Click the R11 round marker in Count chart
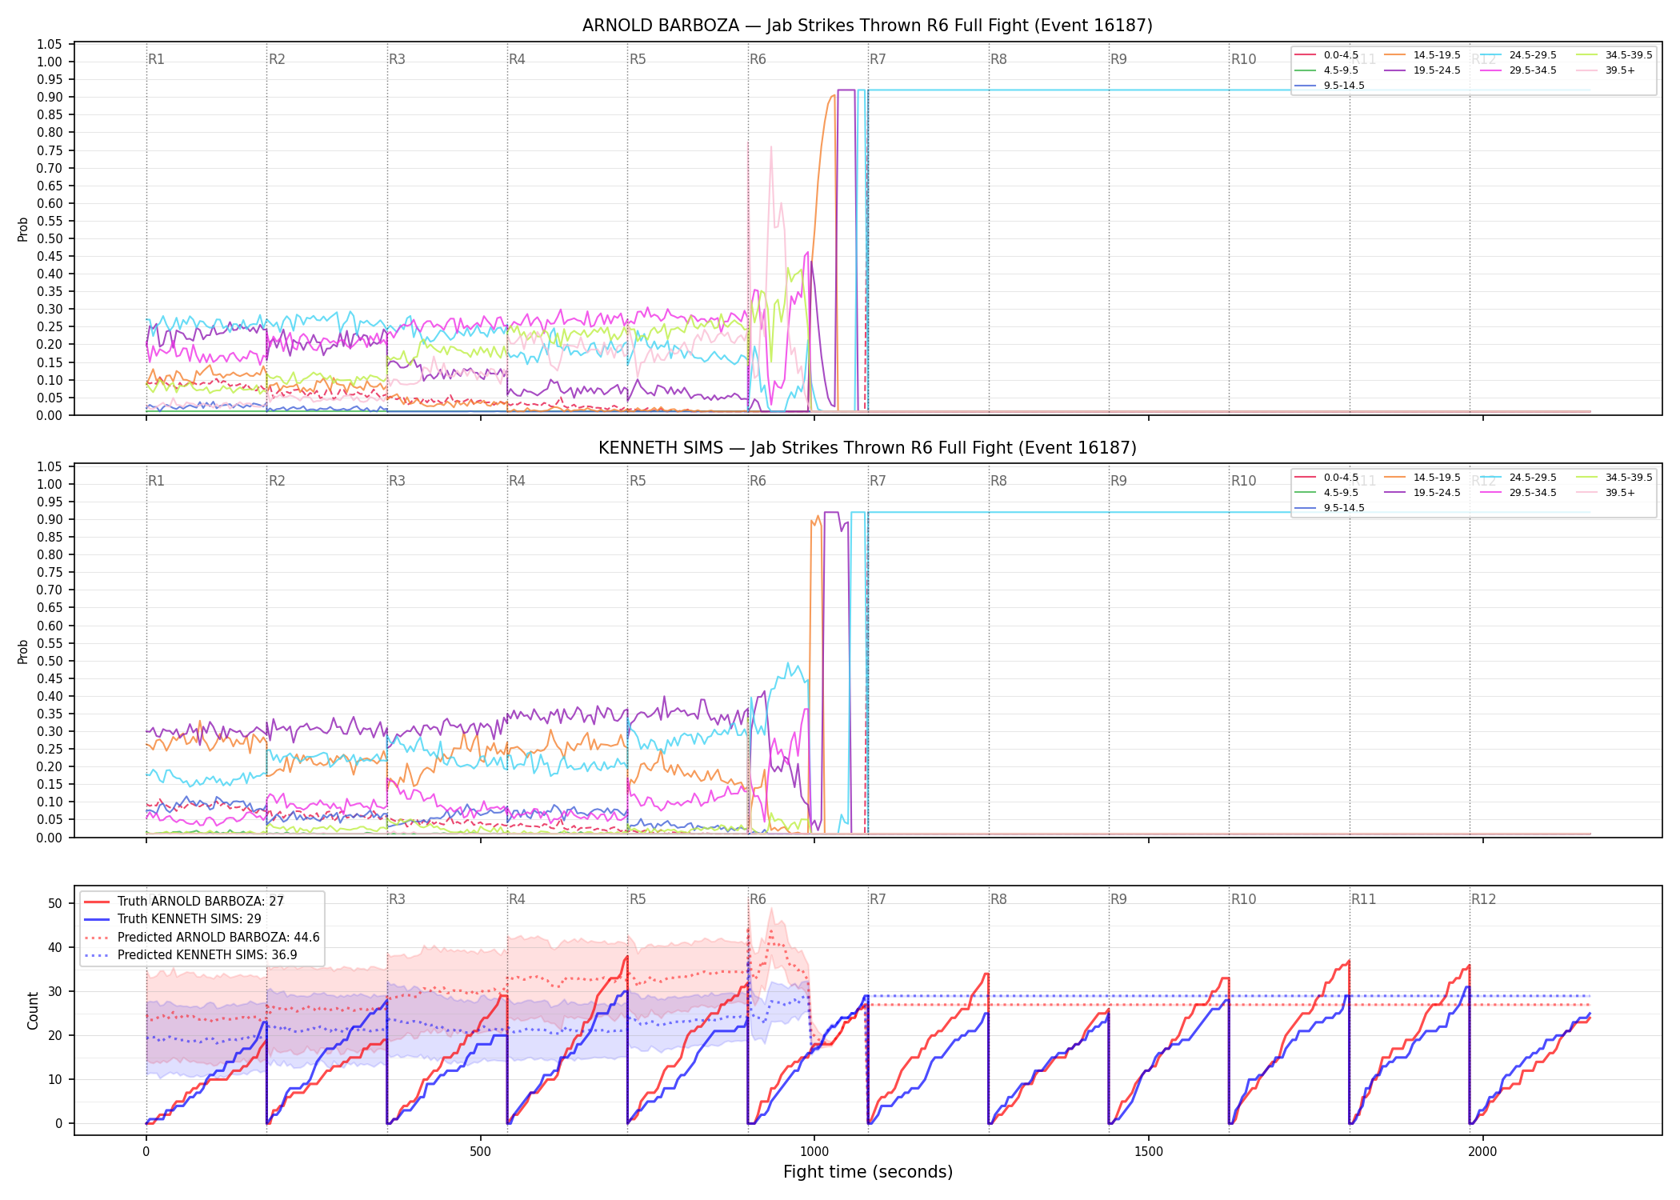1680x1200 pixels. point(1364,899)
